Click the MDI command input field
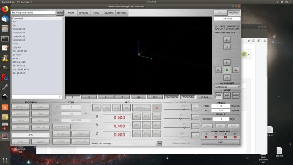Image resolution: width=293 pixels, height=165 pixels. point(35,97)
